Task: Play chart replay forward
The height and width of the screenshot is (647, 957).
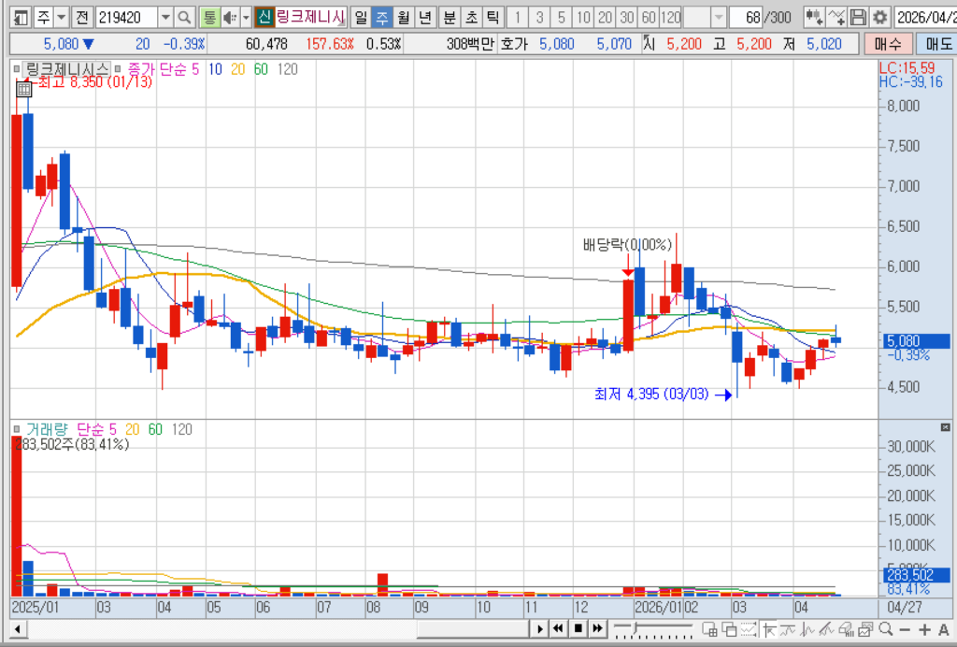Action: coord(539,628)
